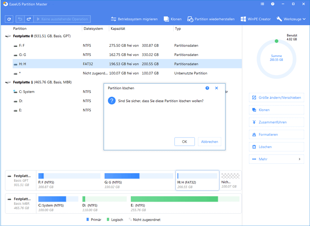Click the Formatieren button label
Screen dimensions: 310x226
tap(268, 134)
